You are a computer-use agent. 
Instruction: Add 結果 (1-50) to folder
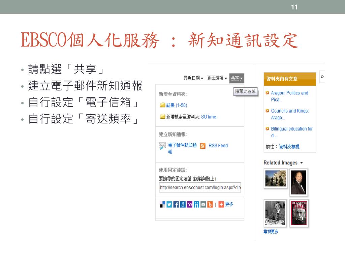[x=177, y=105]
